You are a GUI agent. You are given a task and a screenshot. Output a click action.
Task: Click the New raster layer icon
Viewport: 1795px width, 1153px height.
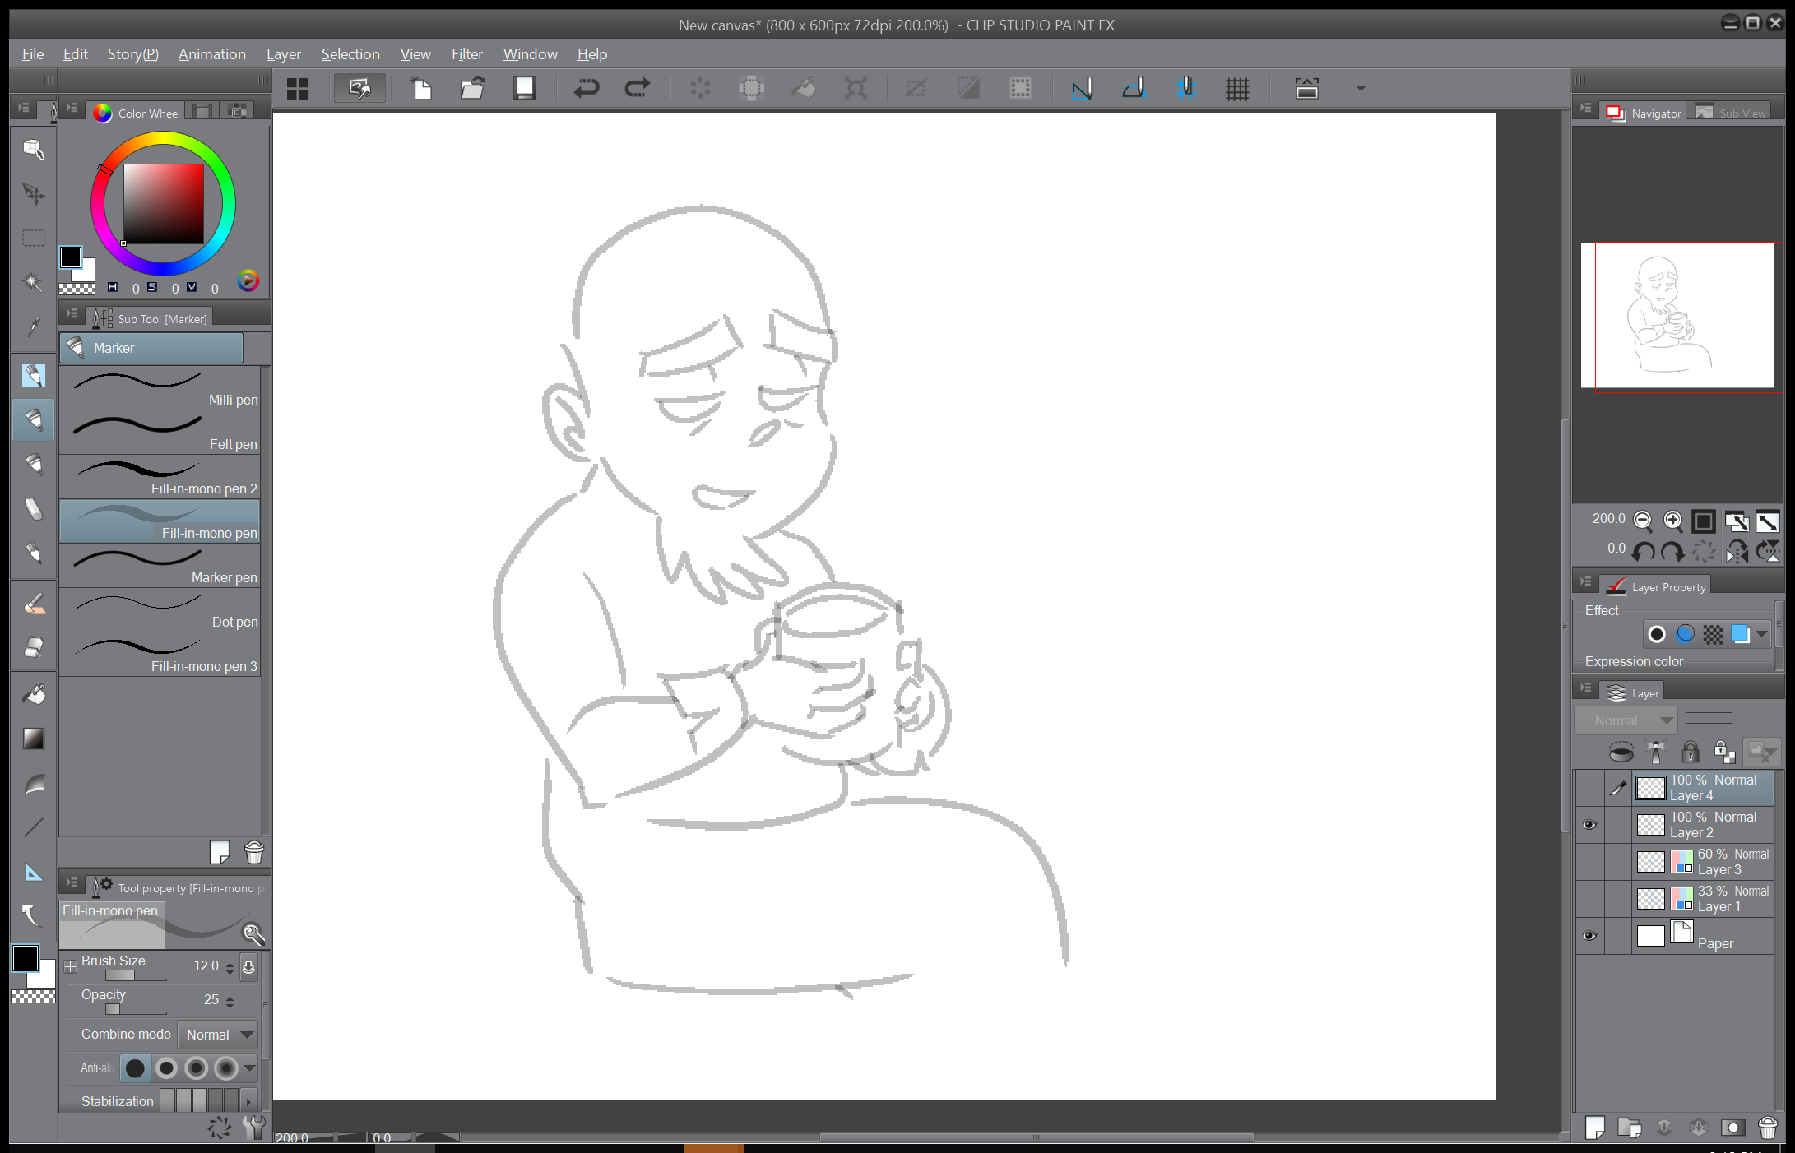1595,1127
